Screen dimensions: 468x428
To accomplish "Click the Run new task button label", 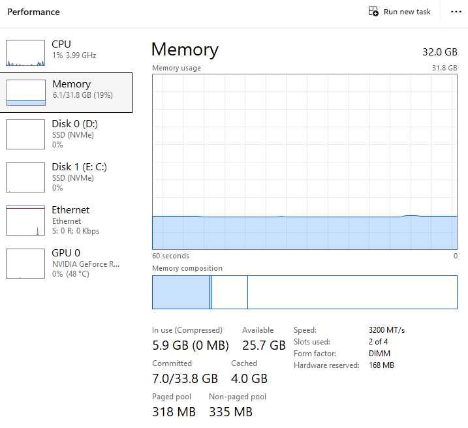I will (x=407, y=12).
